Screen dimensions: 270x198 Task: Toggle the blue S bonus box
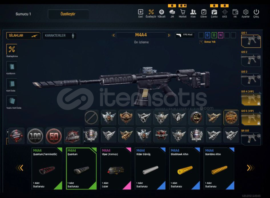point(207,35)
